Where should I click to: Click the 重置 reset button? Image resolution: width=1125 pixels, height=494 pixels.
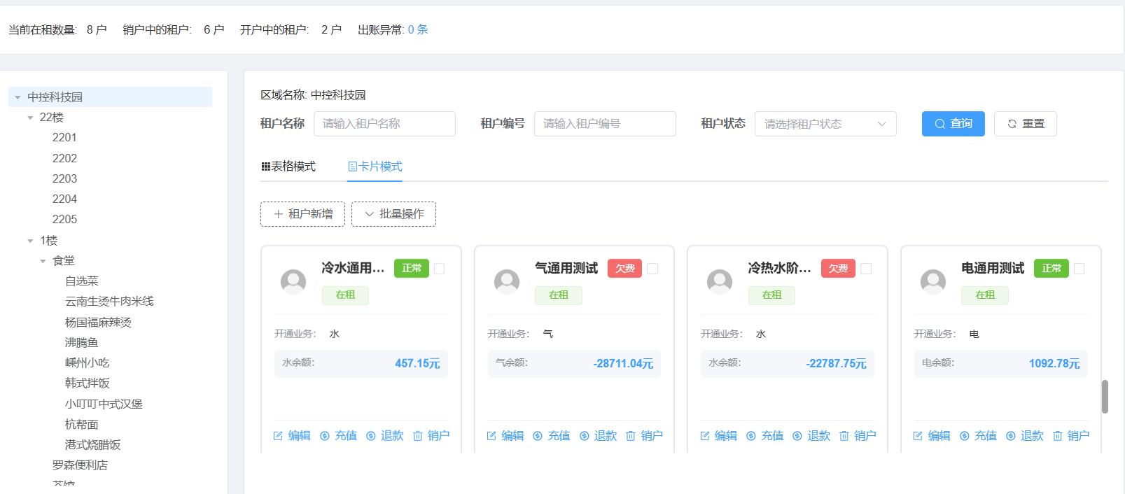1026,124
